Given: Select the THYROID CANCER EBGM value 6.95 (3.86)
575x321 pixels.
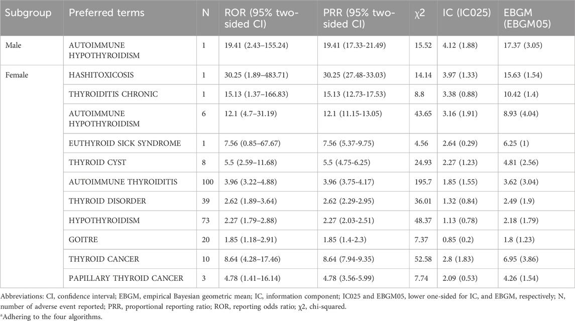Looking at the screenshot, I should tap(521, 259).
